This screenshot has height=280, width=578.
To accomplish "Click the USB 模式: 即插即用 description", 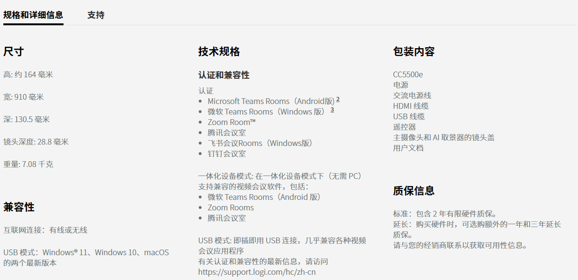I will pos(282,246).
